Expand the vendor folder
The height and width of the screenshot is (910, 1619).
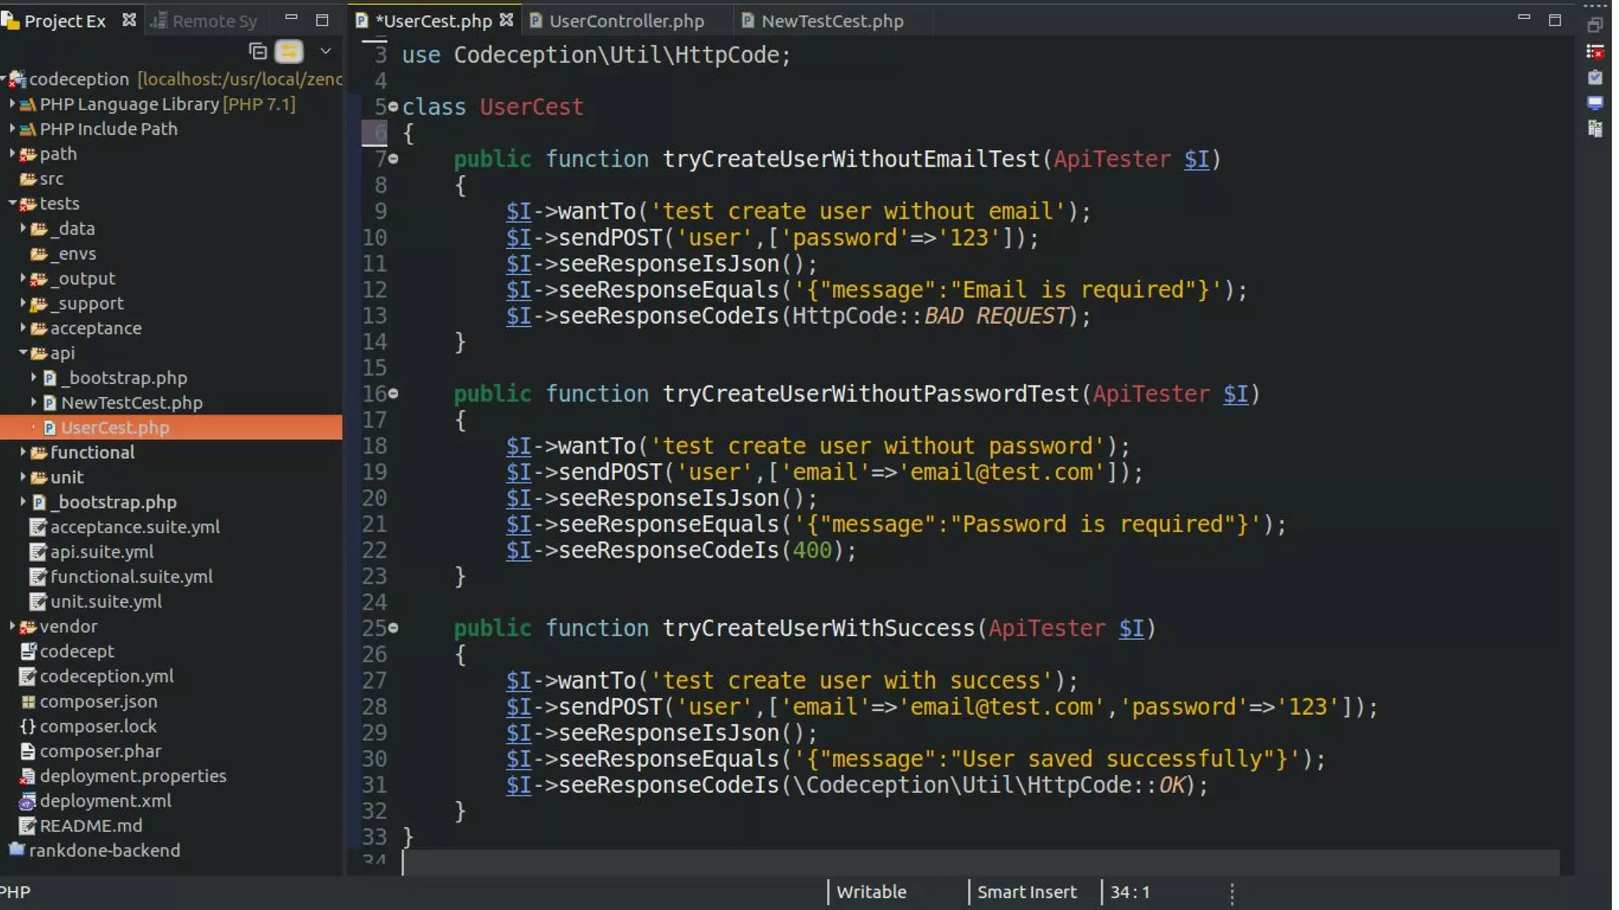click(13, 626)
